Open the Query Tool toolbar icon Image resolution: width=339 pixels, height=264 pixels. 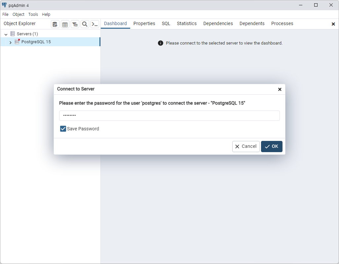click(x=55, y=24)
